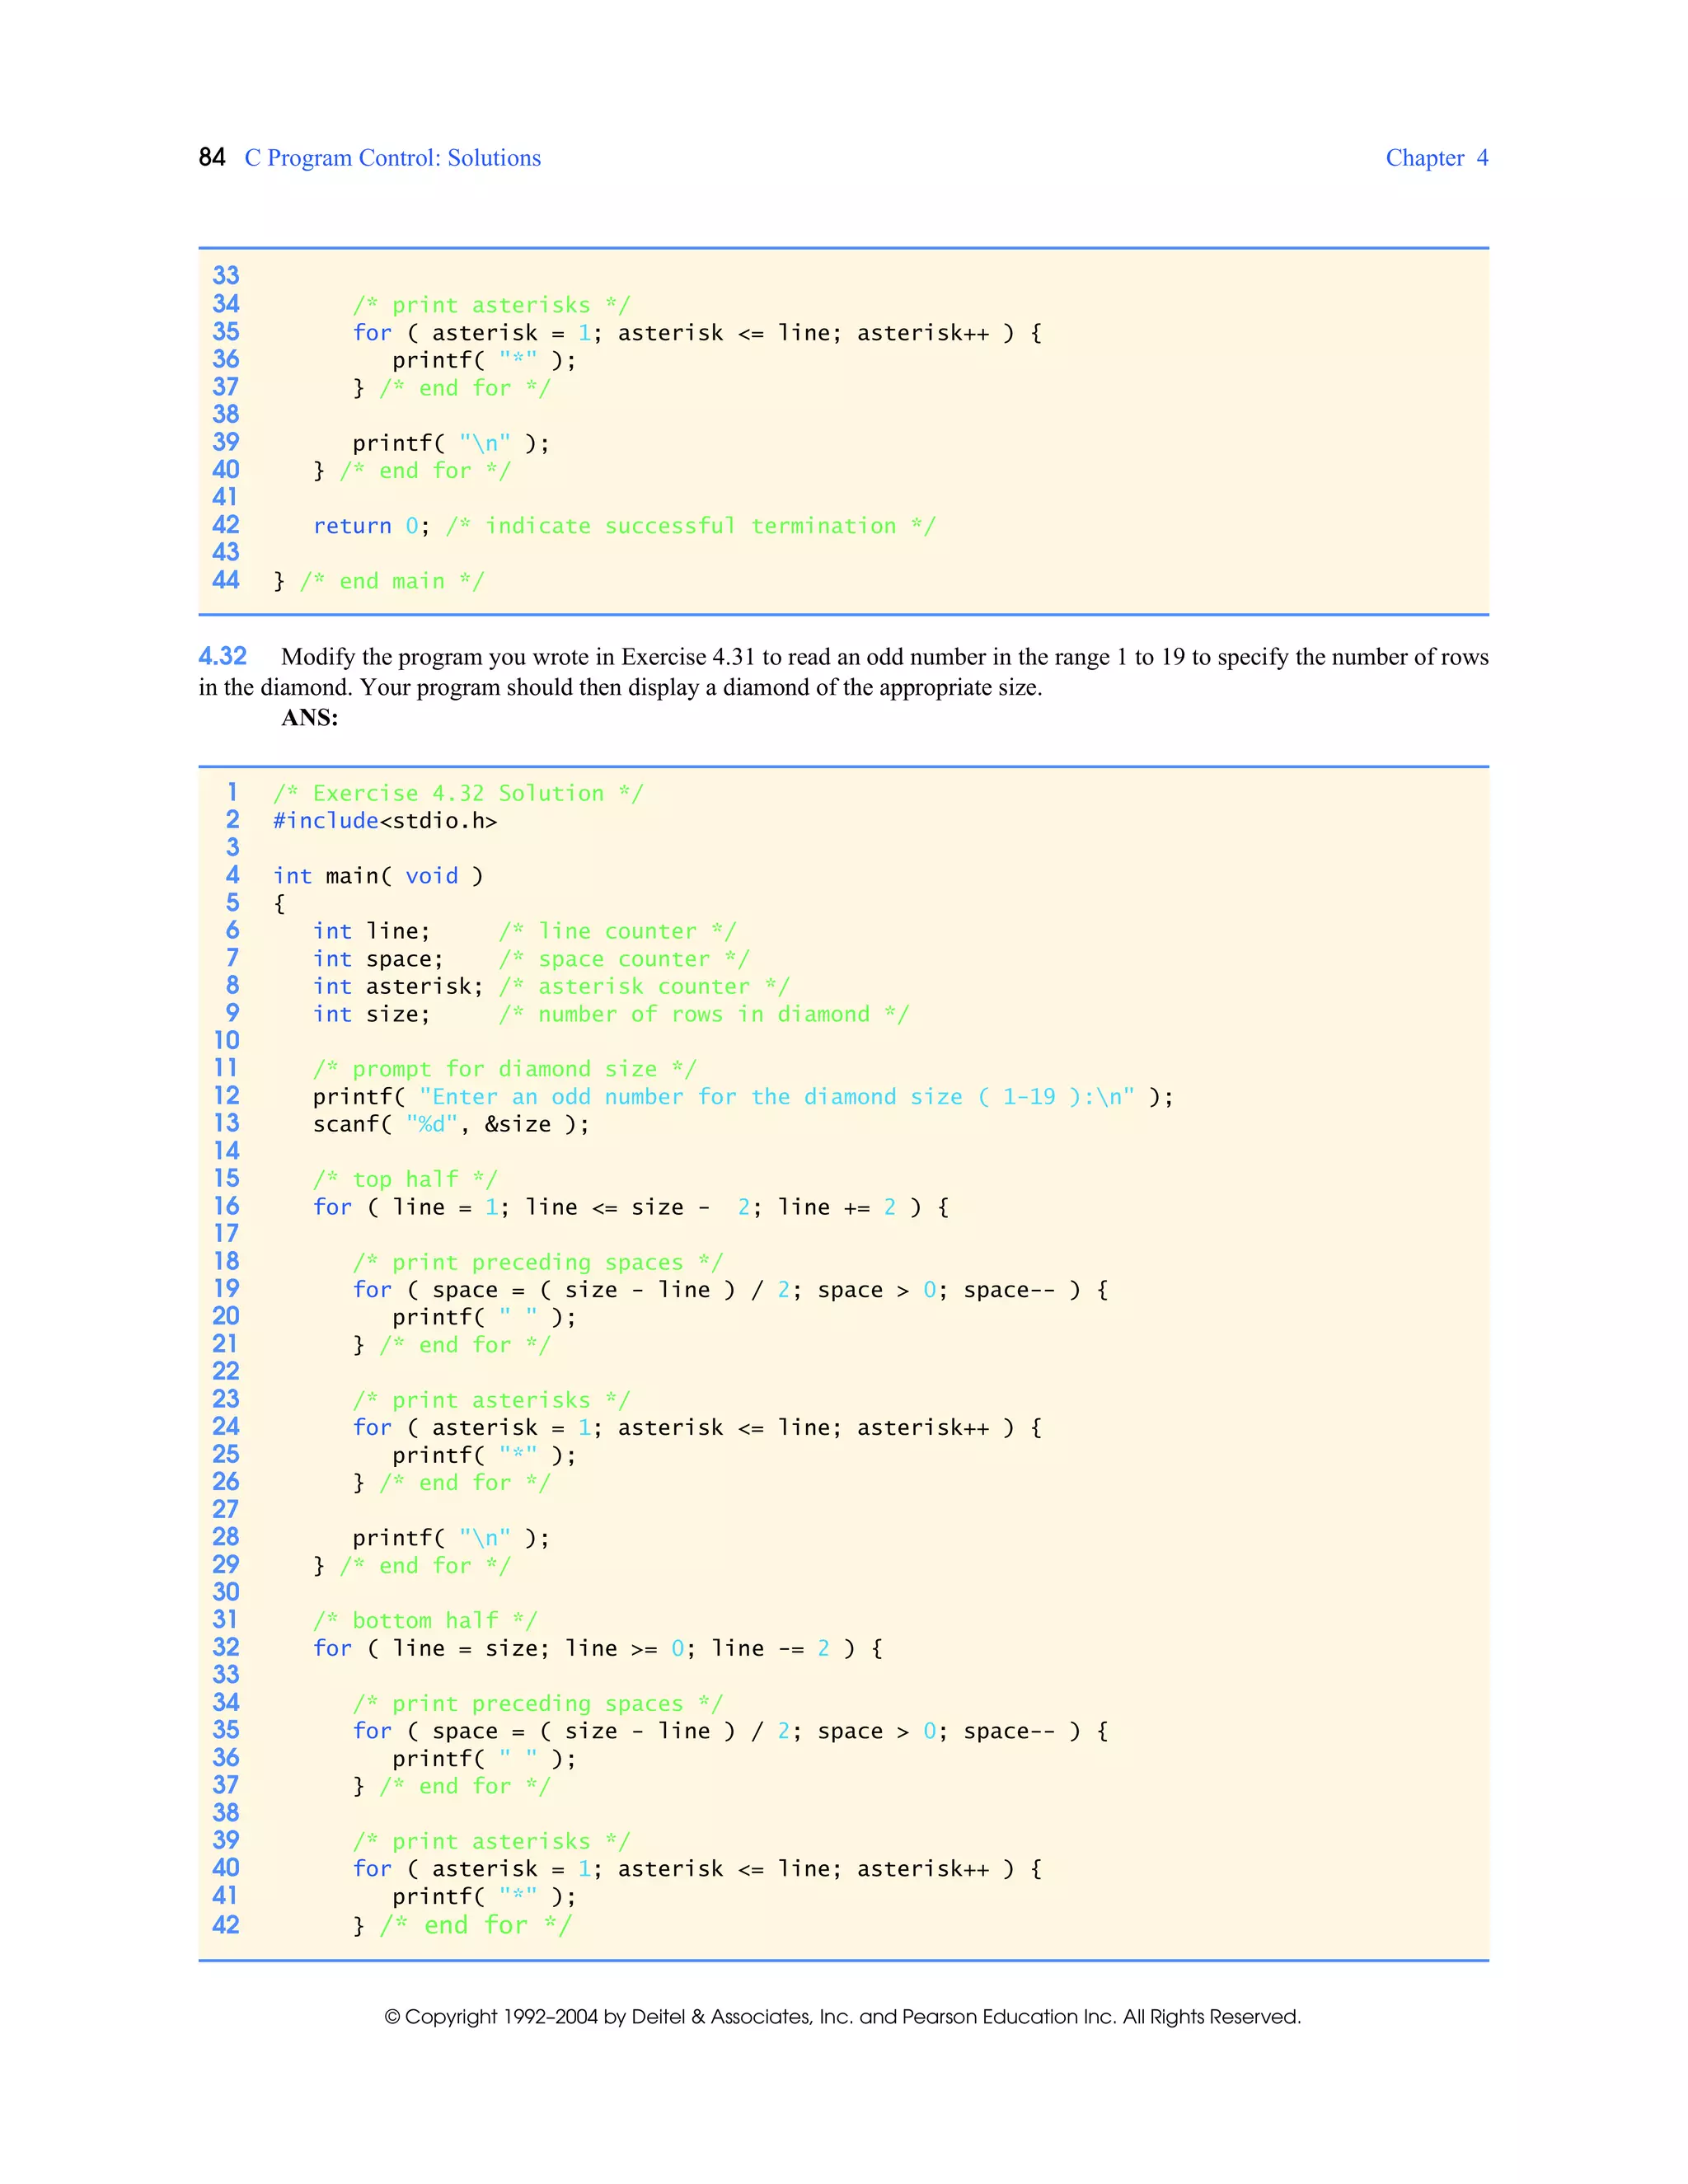Click the 'printf( " " );' on line 36 of the lower listing

pos(484,1759)
